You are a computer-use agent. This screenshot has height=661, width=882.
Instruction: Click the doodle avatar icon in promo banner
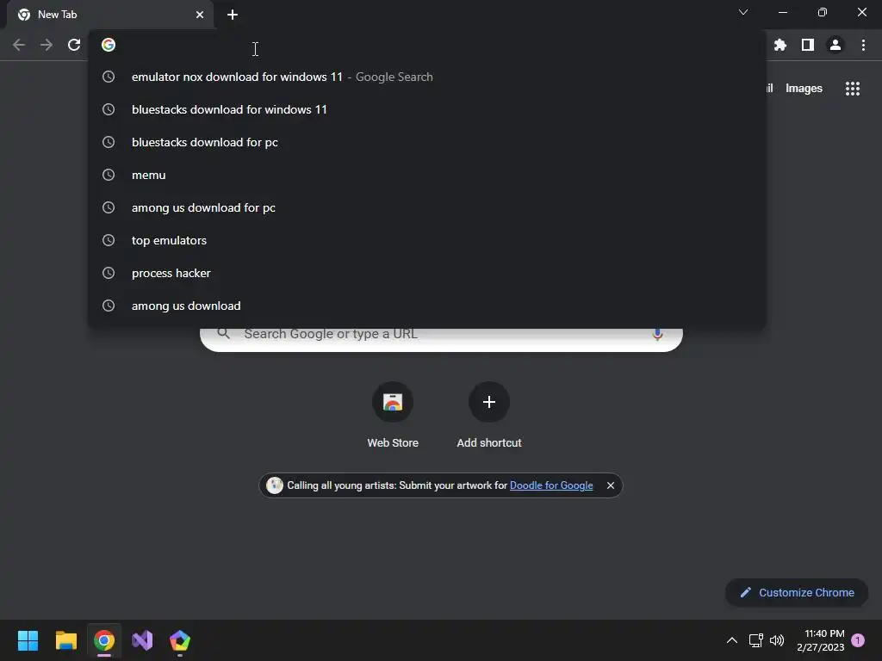(275, 485)
